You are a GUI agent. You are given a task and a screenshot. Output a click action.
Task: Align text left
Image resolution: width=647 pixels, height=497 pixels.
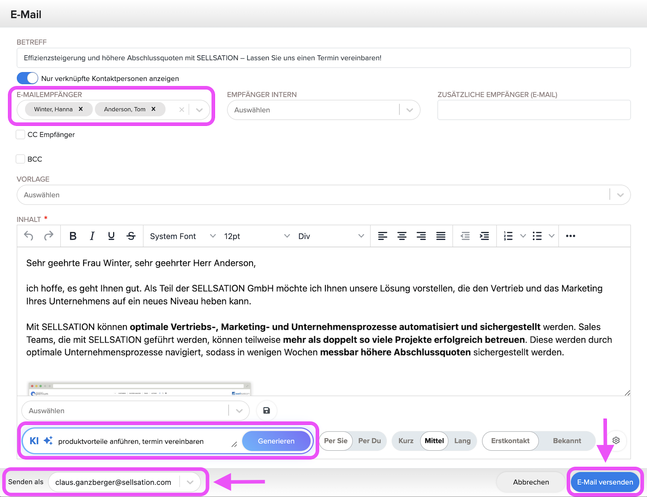click(383, 236)
